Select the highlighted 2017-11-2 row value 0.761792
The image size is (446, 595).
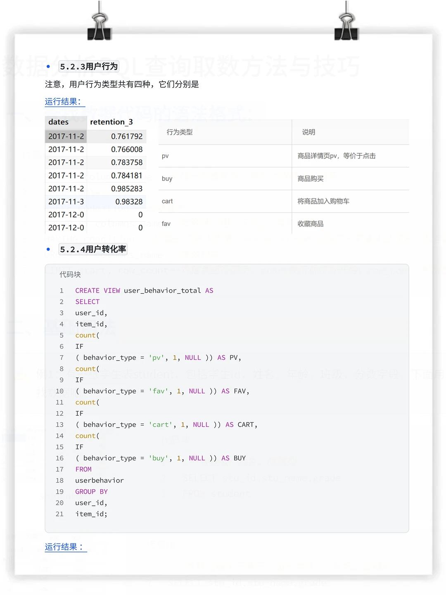pyautogui.click(x=127, y=136)
